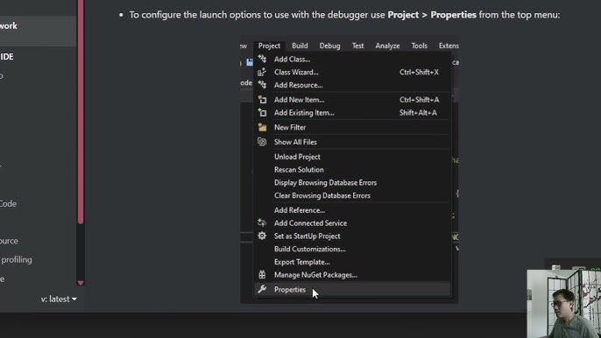Click the New Filter folder icon
601x338 pixels.
pos(262,127)
